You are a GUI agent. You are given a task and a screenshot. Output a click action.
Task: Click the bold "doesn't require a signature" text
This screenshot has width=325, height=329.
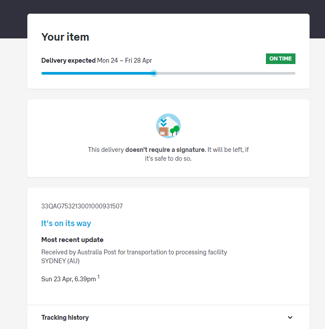click(165, 150)
